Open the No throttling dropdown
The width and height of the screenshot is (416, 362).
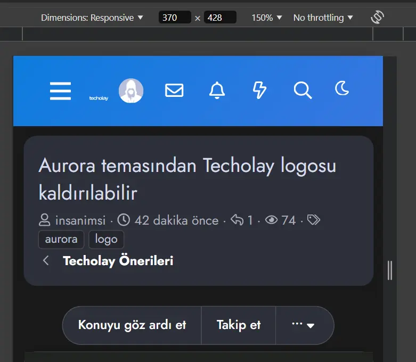(x=323, y=18)
